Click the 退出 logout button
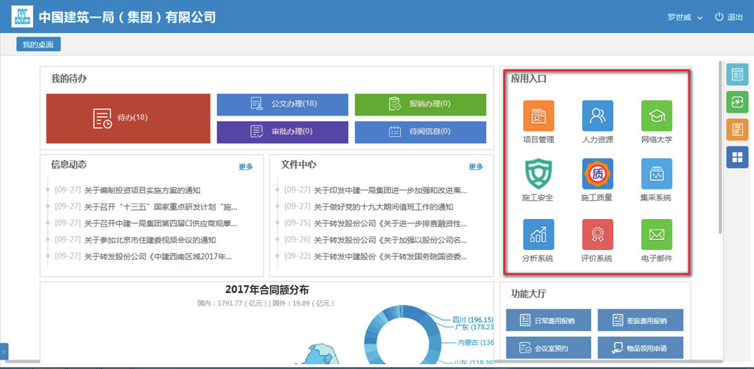The image size is (754, 369). point(729,18)
